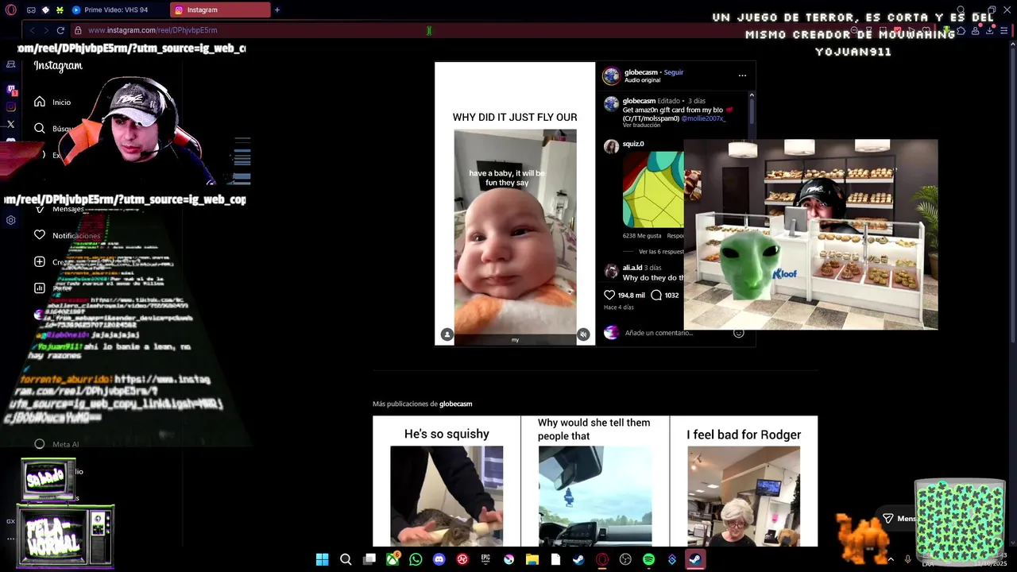Reload the Instagram page
1017x572 pixels.
60,30
